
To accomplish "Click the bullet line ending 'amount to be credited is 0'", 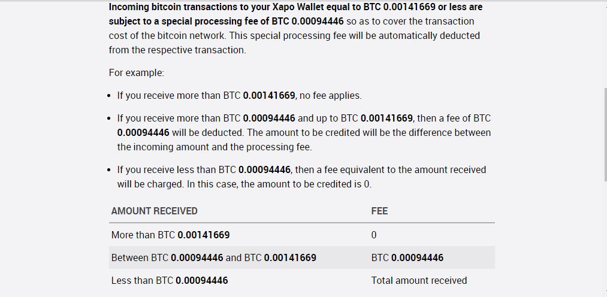I will 244,184.
